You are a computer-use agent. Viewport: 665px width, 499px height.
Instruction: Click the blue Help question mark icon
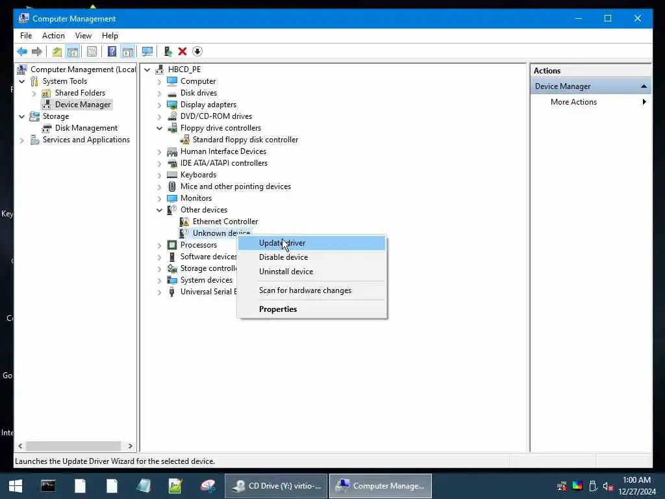(x=112, y=52)
